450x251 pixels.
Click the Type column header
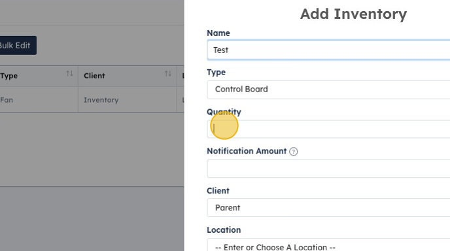[39, 76]
